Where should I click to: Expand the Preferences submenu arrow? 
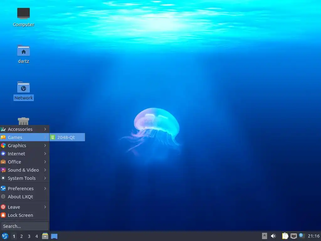tap(45, 189)
